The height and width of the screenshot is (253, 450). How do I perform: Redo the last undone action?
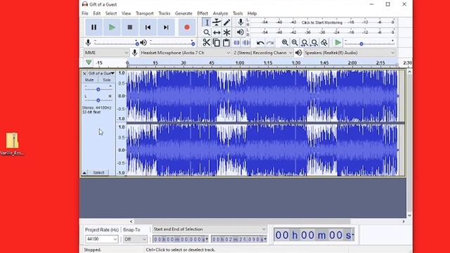[x=270, y=43]
